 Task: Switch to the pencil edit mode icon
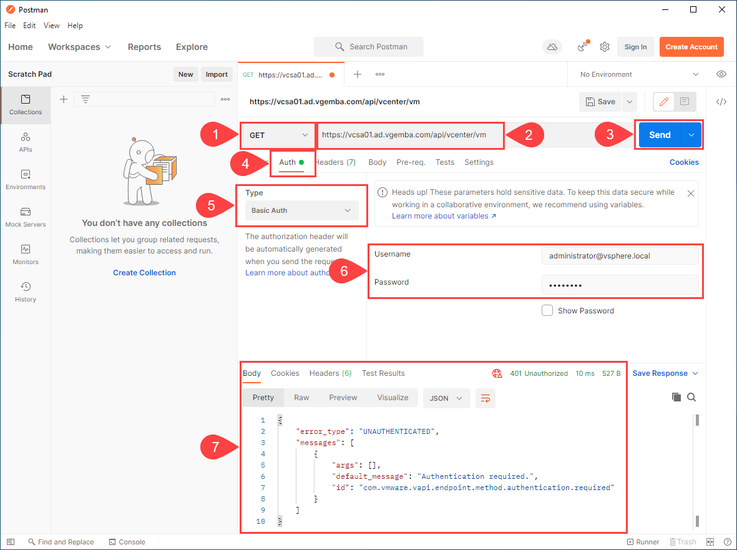click(664, 102)
